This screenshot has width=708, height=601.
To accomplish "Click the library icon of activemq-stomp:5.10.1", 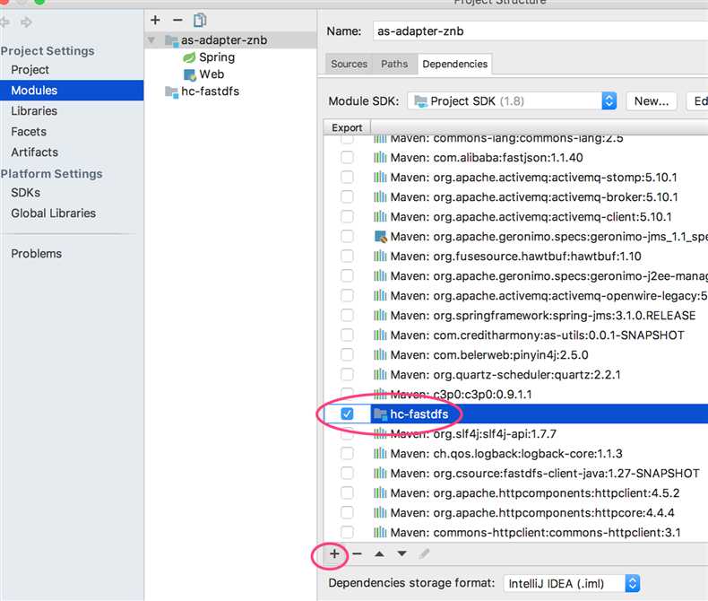I will (x=380, y=177).
